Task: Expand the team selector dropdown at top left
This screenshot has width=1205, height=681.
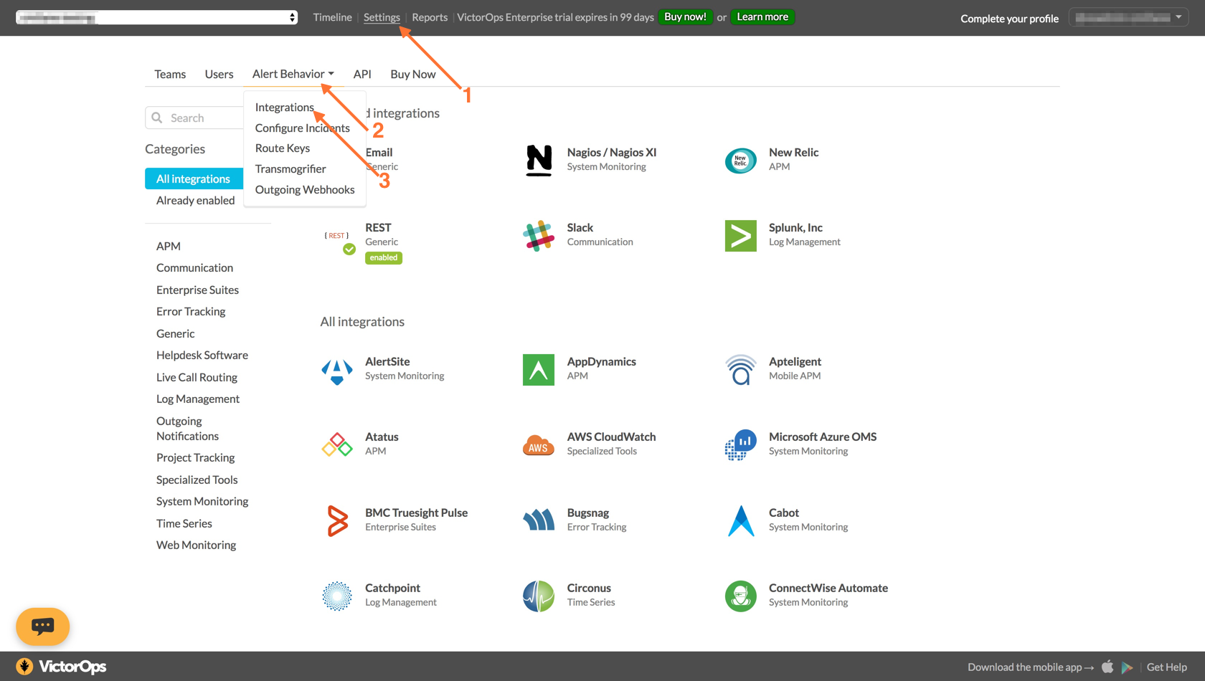Action: (156, 16)
